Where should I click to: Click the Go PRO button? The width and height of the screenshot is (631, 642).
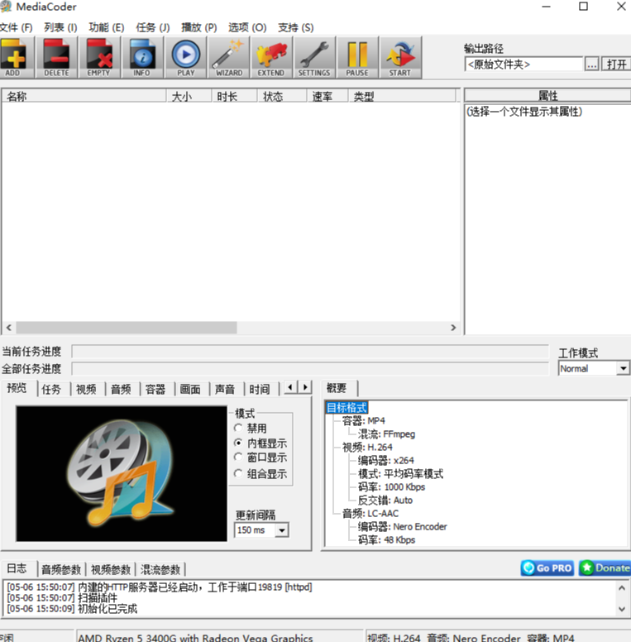(547, 568)
